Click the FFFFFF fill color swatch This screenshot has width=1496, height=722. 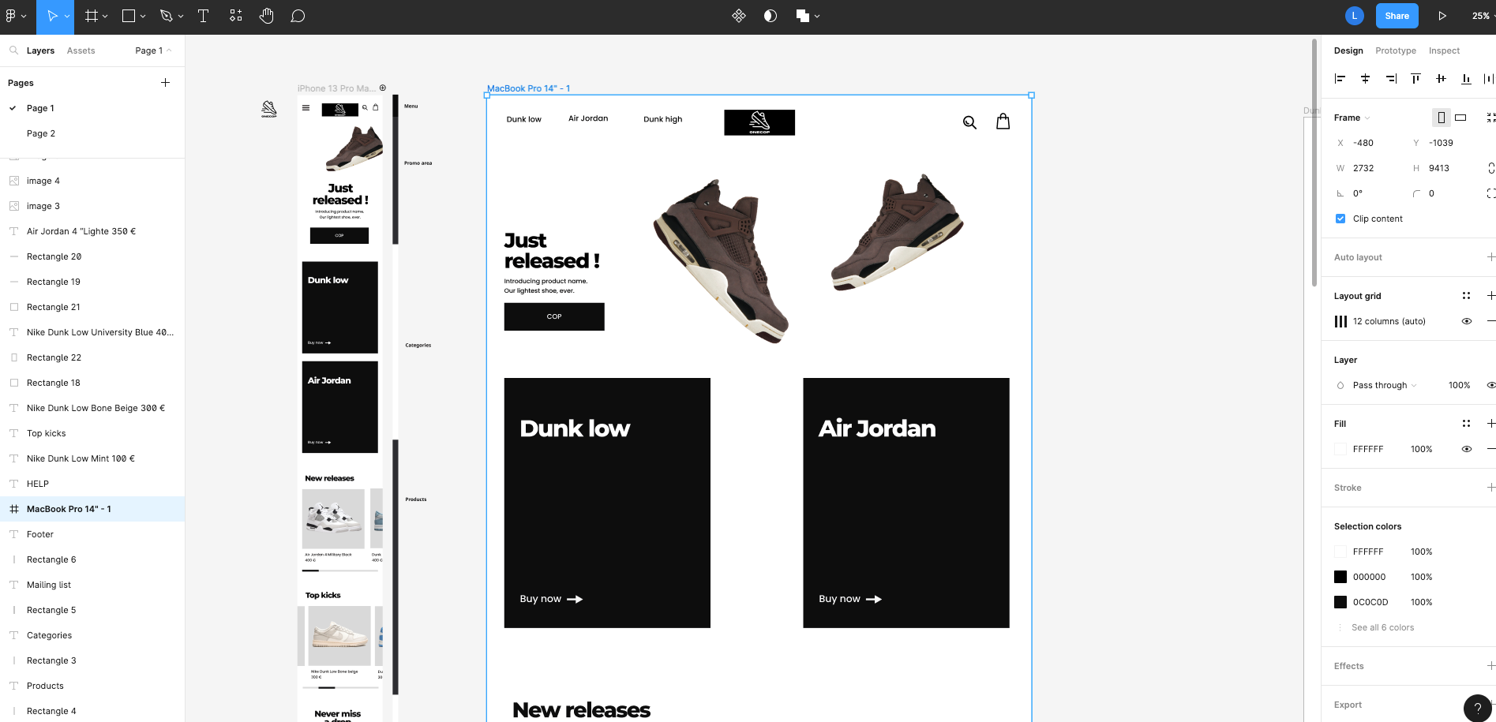(1340, 449)
